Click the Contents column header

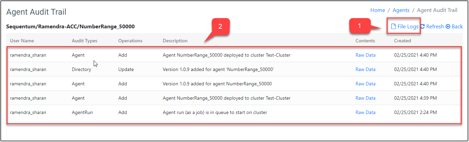pyautogui.click(x=365, y=41)
